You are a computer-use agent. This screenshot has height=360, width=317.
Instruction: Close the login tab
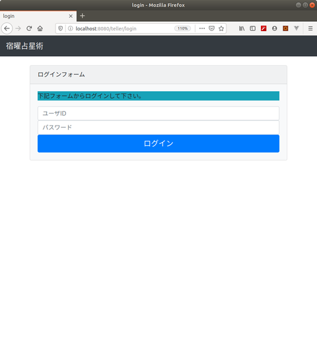(71, 16)
